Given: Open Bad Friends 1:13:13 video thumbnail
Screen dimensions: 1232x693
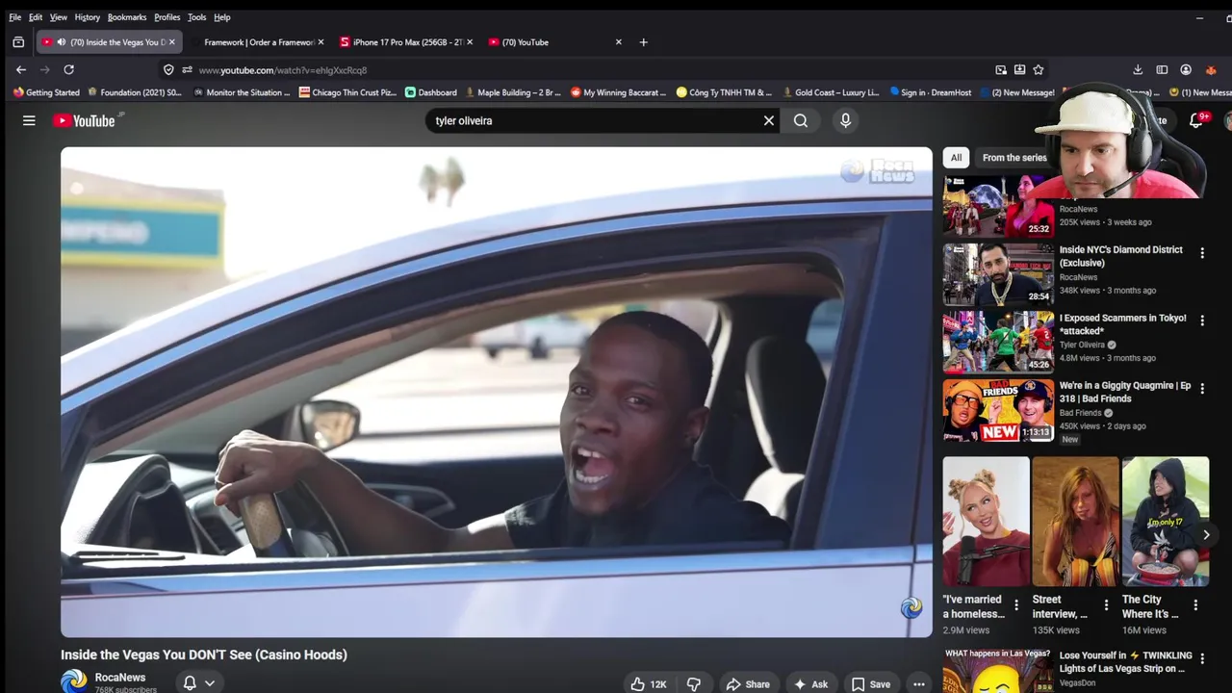Looking at the screenshot, I should [998, 410].
